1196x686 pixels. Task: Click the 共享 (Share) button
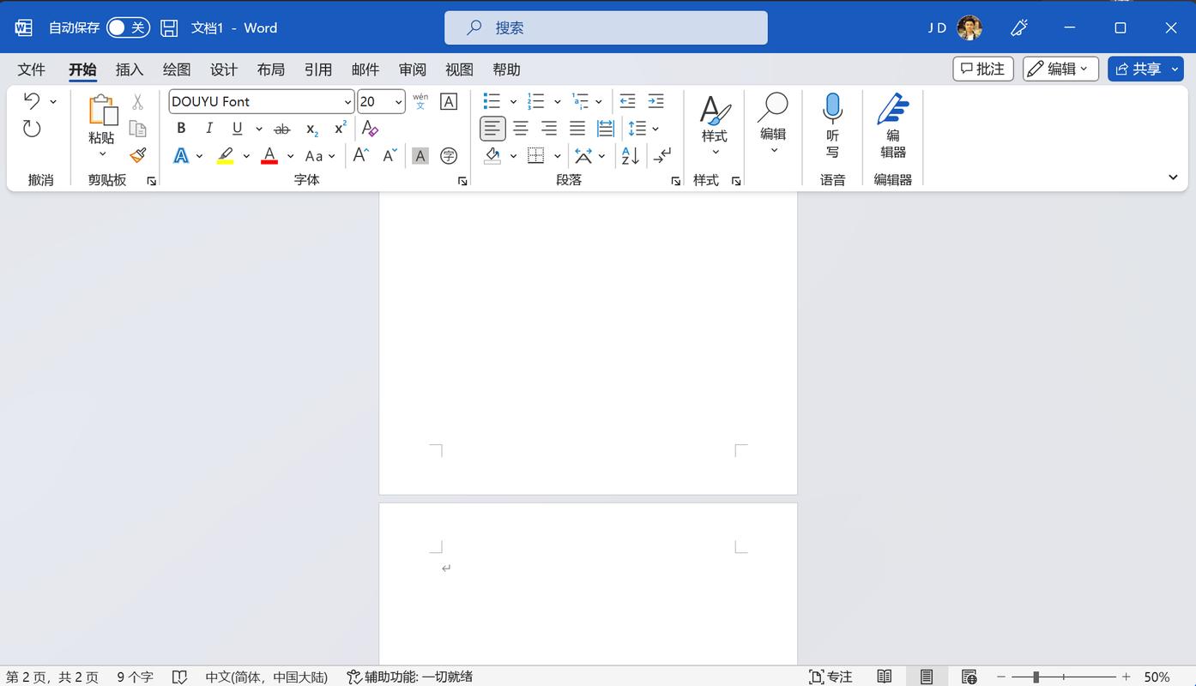[x=1145, y=69]
